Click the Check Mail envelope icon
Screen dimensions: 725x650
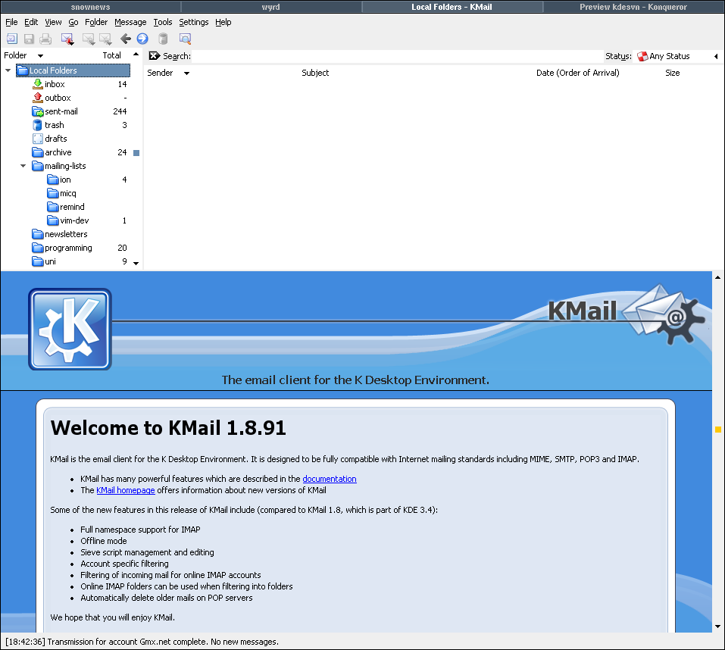click(x=67, y=39)
